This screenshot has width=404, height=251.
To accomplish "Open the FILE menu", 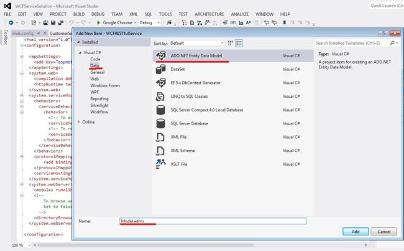I will [7, 14].
